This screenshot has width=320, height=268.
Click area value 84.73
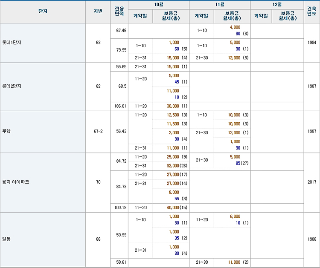coord(121,187)
